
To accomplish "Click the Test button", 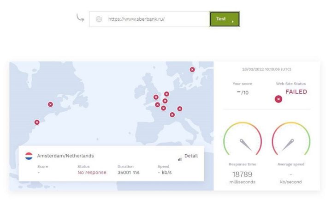I will 224,19.
